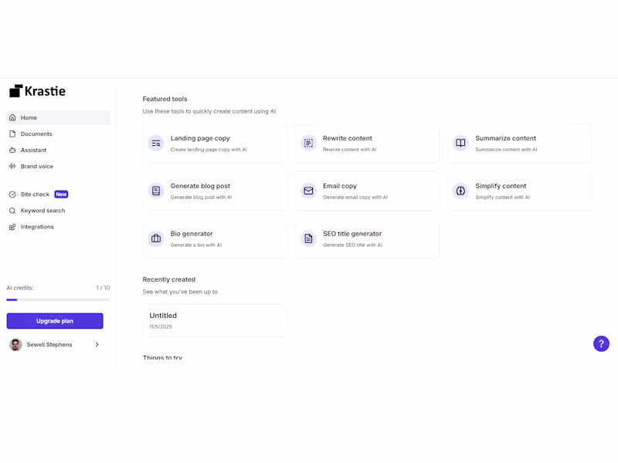Open the Bio generator building icon

(x=154, y=238)
